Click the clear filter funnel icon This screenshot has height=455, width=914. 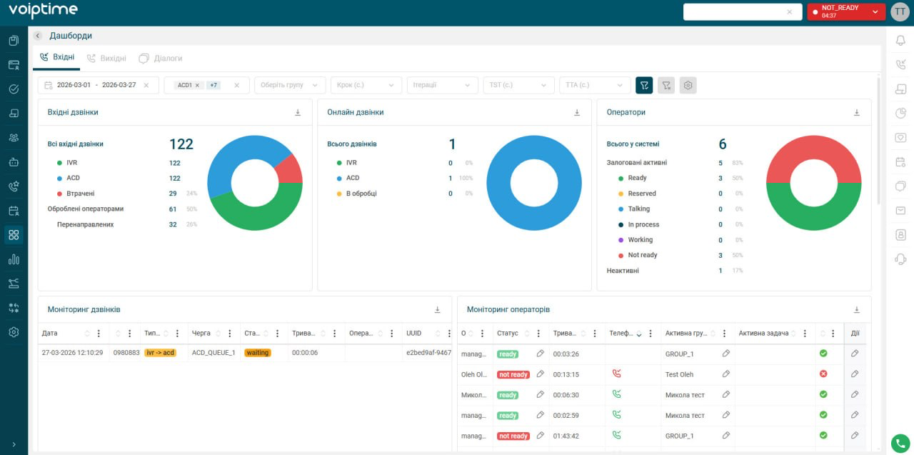[x=666, y=85]
